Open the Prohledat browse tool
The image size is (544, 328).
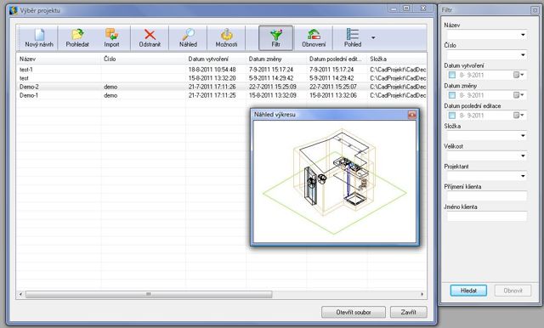tap(77, 37)
